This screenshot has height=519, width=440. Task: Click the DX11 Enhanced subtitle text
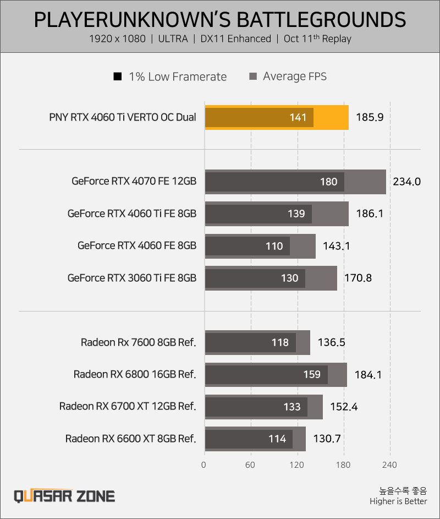pos(236,39)
